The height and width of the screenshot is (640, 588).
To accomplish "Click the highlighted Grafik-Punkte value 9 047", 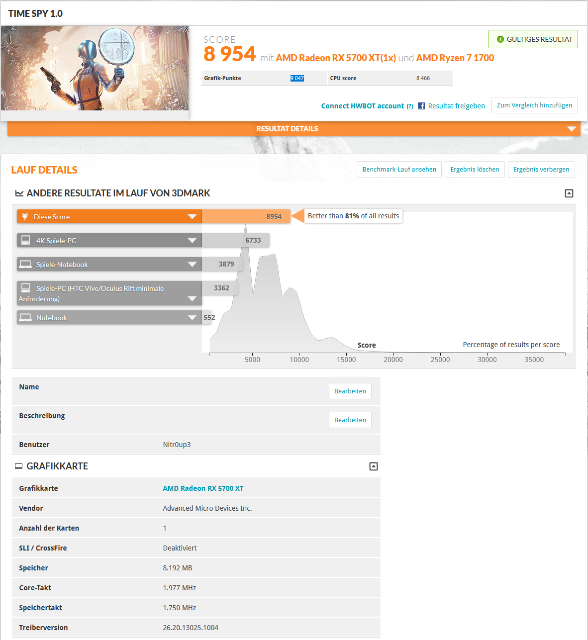I will coord(297,78).
